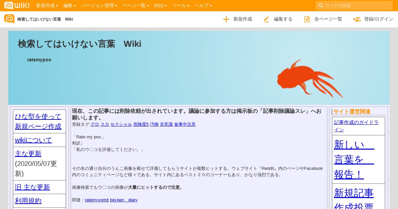Click the magnifier icon in search box
Viewport: 398px width, 209px height.
(x=321, y=5)
